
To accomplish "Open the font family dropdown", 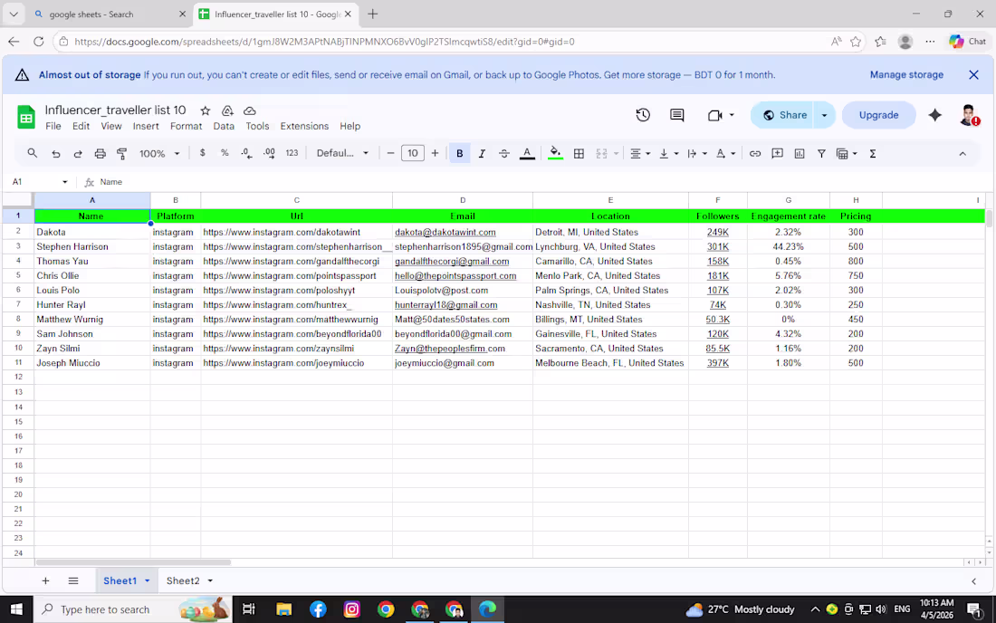I will coord(342,153).
